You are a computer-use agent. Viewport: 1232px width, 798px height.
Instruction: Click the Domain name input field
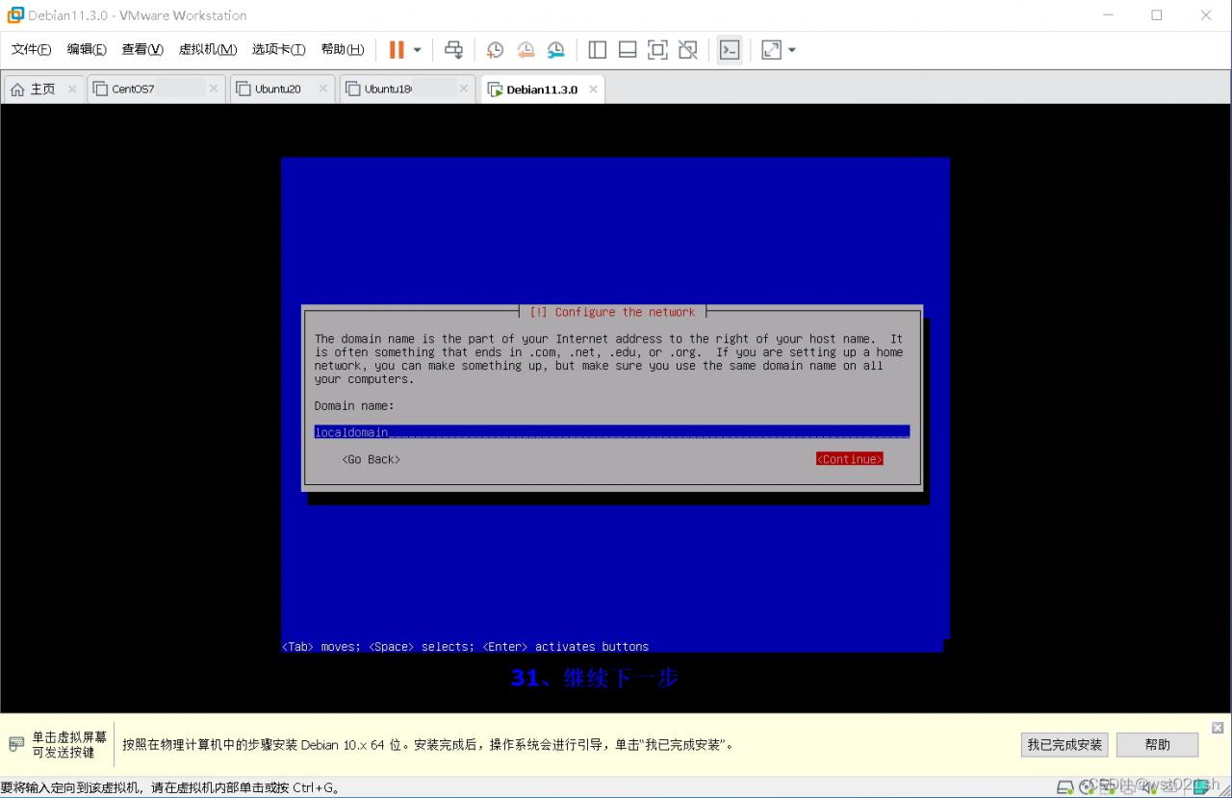(x=612, y=432)
